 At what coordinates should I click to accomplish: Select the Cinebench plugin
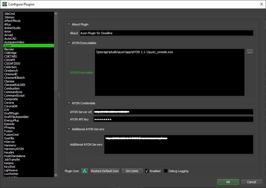point(29,71)
